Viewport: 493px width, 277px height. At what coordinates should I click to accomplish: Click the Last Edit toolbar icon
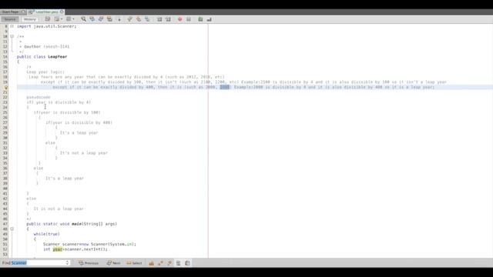coord(48,19)
